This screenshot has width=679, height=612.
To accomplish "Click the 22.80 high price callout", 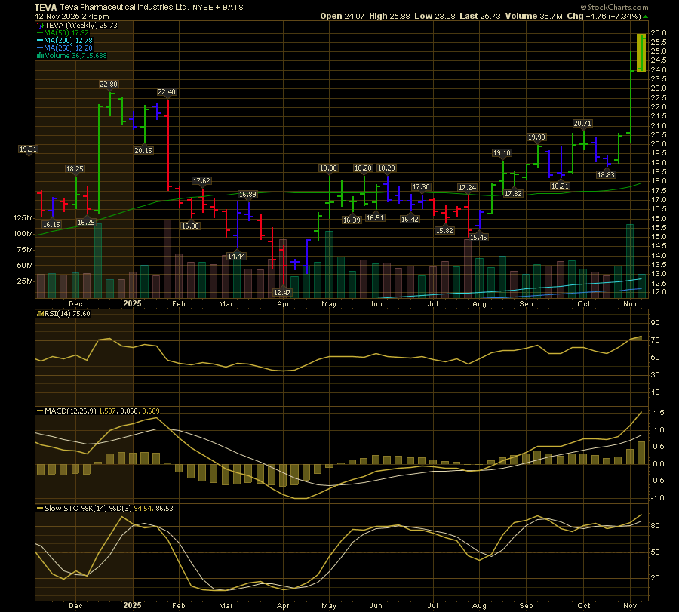I will click(109, 85).
